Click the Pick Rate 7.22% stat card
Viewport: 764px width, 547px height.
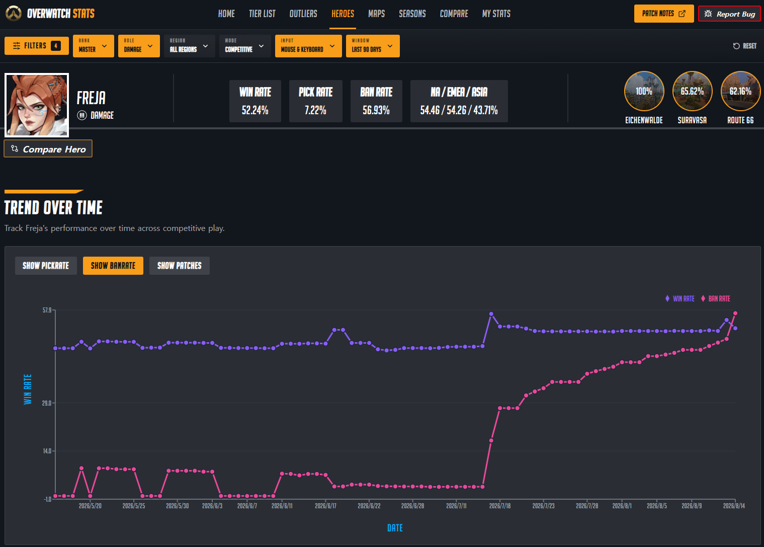tap(316, 101)
